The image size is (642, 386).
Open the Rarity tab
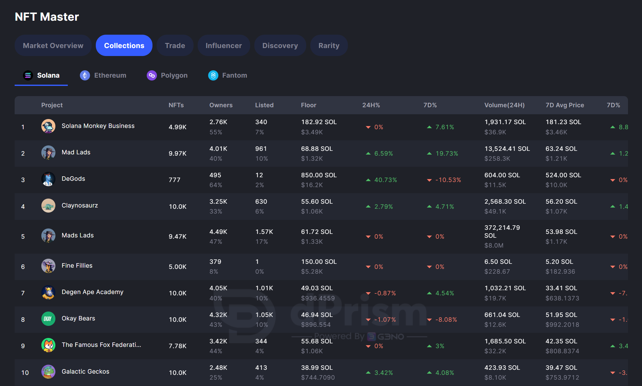point(329,46)
